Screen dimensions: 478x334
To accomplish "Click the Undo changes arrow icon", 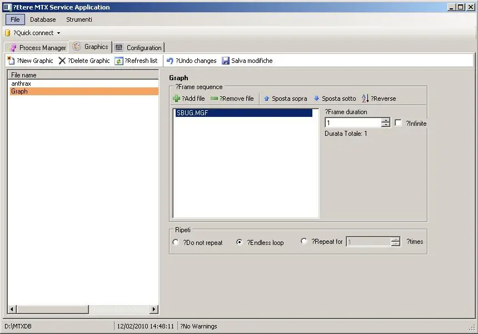I will (170, 61).
